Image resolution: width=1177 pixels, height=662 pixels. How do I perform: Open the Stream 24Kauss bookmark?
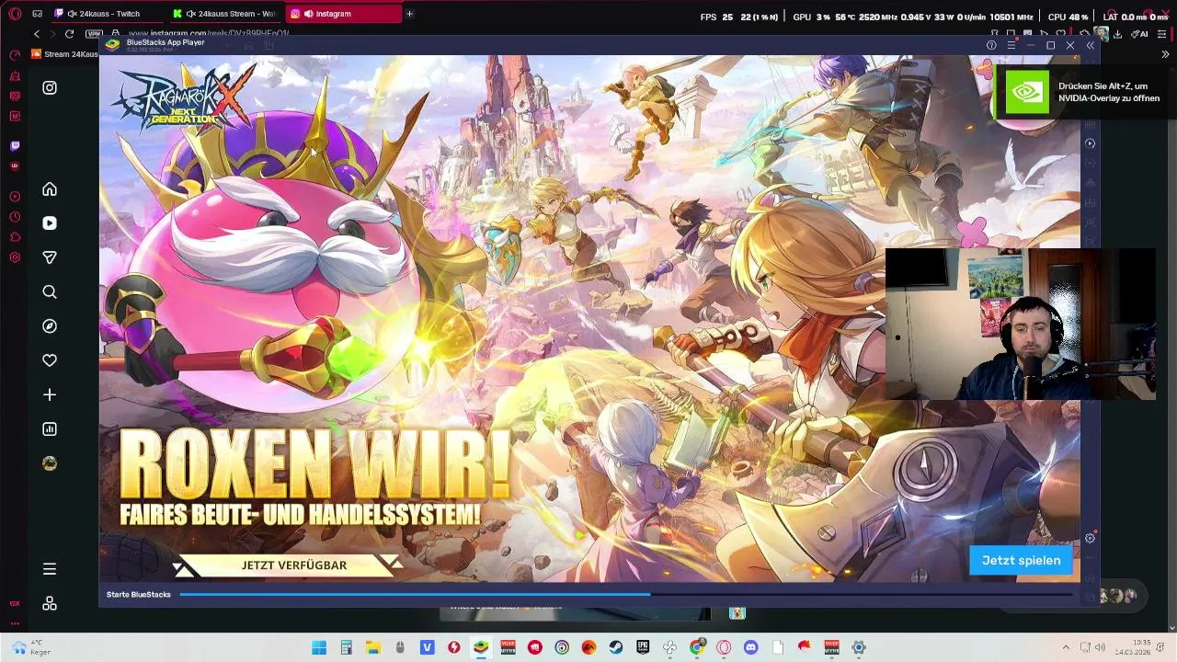(65, 54)
